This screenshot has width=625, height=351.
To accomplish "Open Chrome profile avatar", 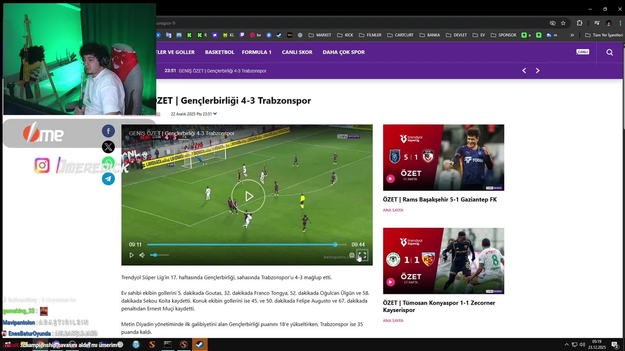I will pyautogui.click(x=608, y=23).
